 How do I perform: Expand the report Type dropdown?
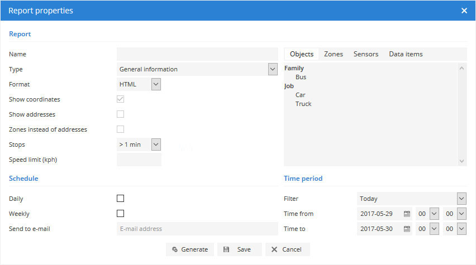point(273,69)
